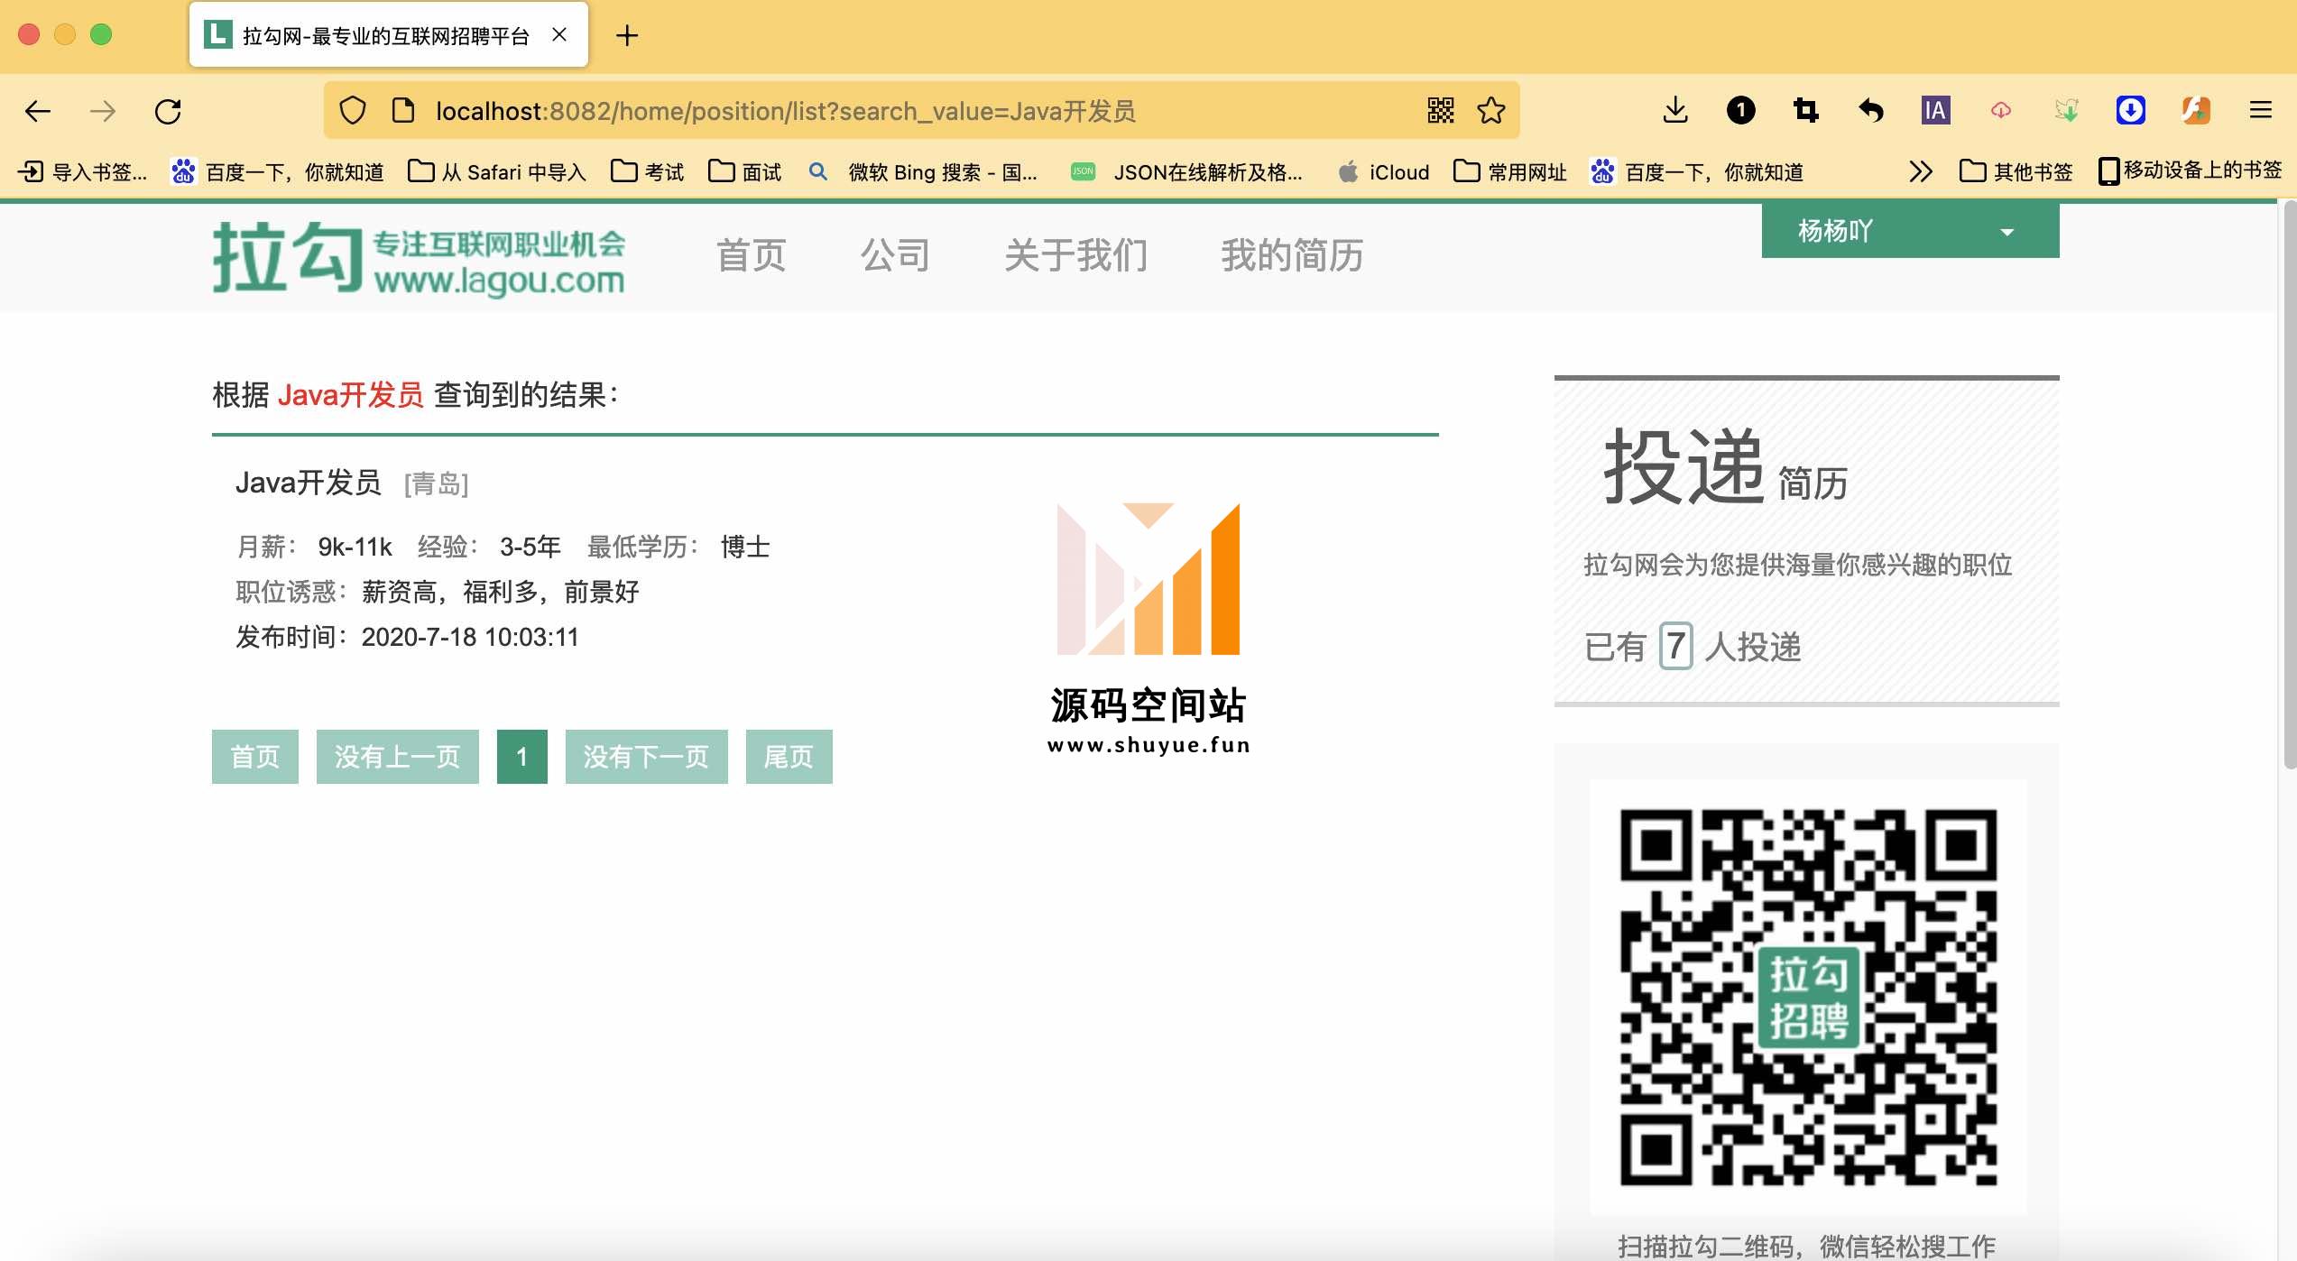Open the IA extension icon

[x=1935, y=110]
